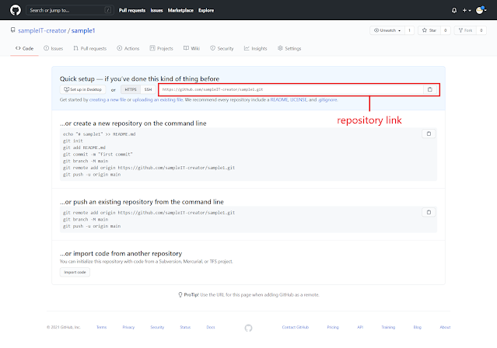Follow the creating a new file link

tap(107, 99)
